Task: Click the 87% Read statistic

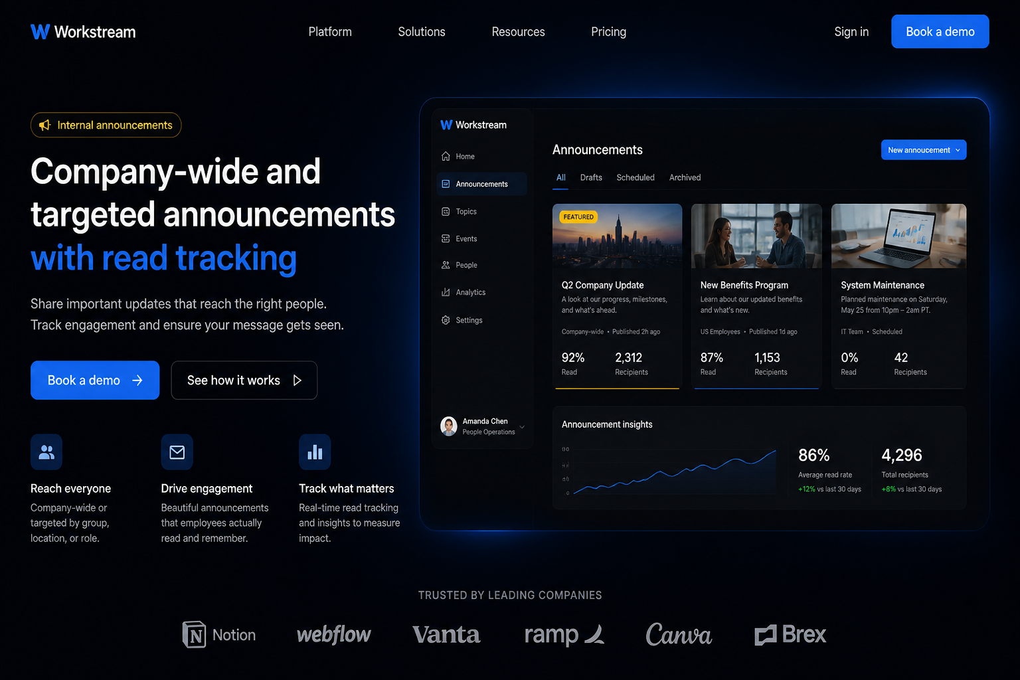Action: tap(712, 363)
